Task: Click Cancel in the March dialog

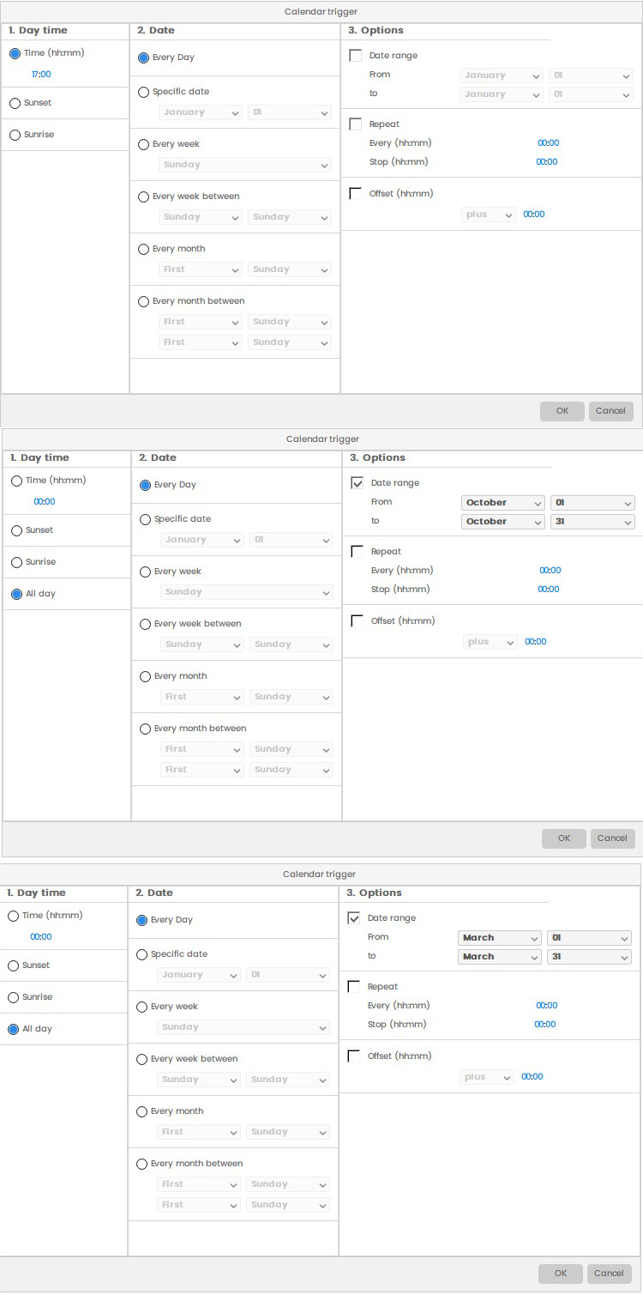Action: pos(609,1274)
